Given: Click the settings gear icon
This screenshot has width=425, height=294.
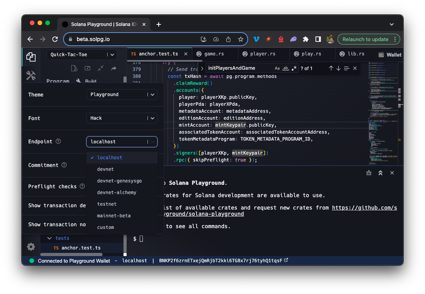Looking at the screenshot, I should (x=31, y=246).
